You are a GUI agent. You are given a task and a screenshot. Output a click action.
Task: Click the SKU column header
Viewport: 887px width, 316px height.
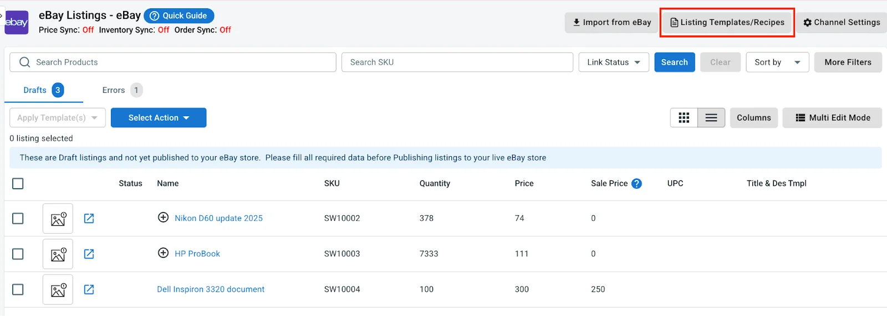(332, 183)
